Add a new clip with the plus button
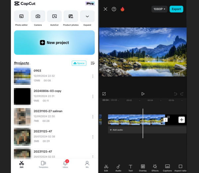 coord(182,120)
